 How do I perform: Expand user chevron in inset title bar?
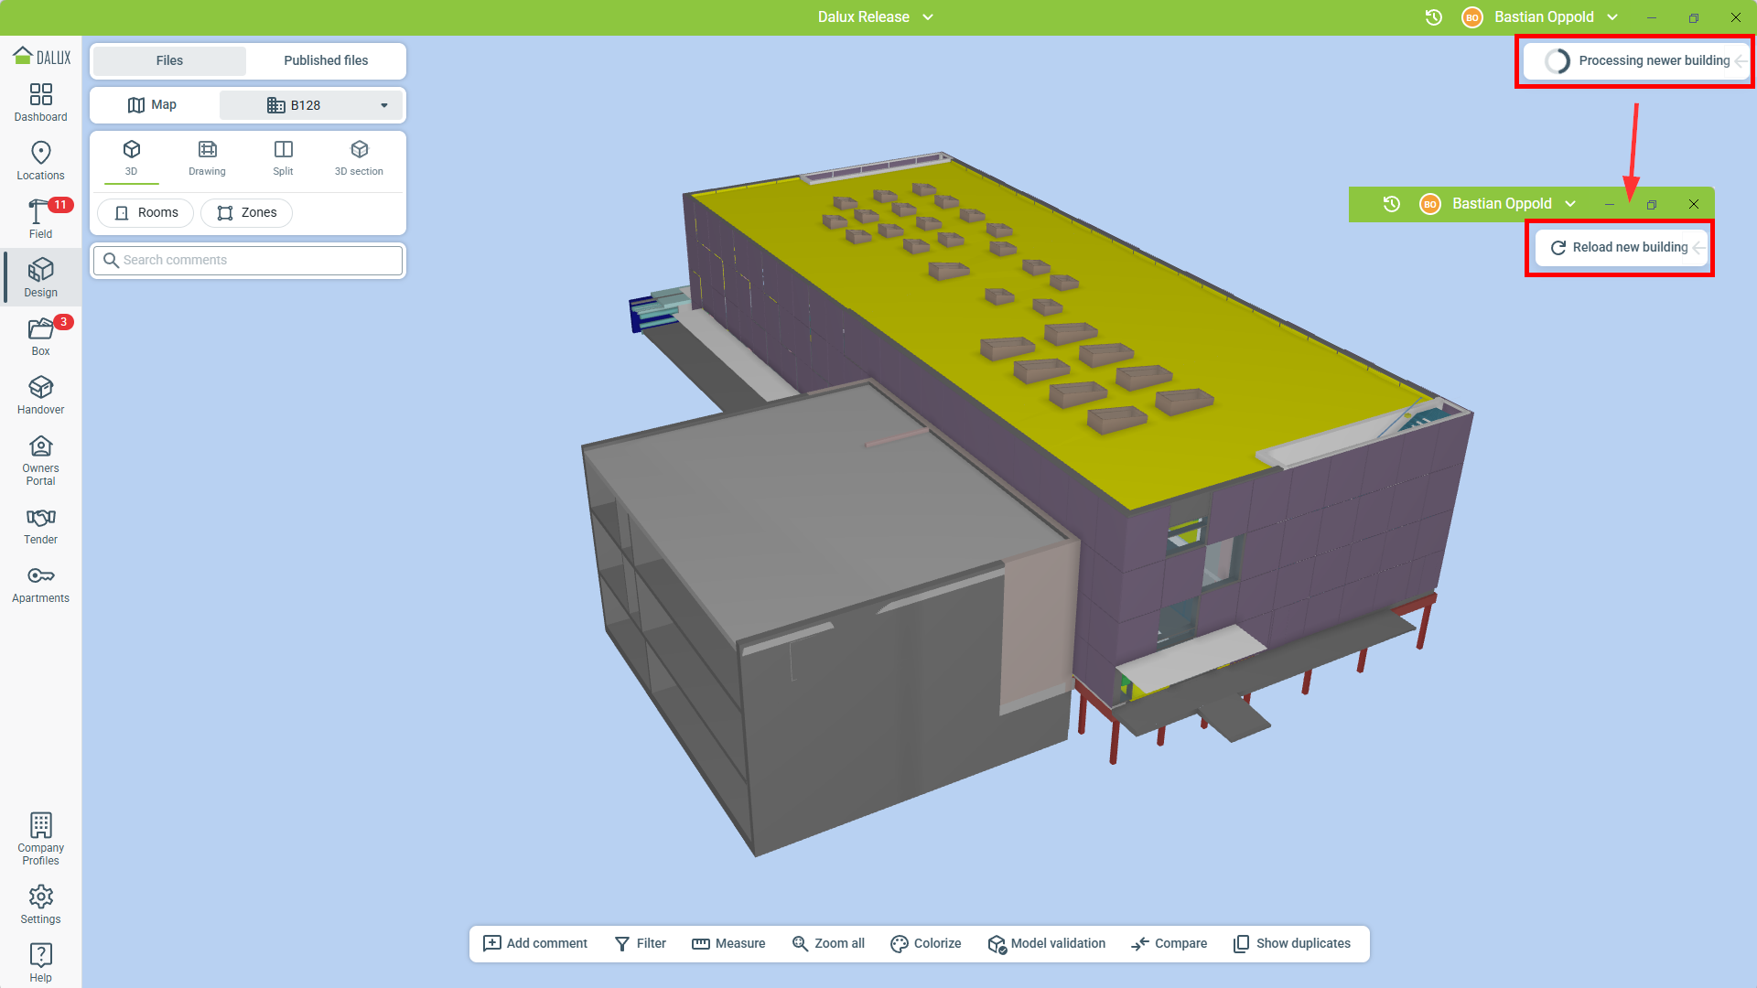click(x=1570, y=204)
